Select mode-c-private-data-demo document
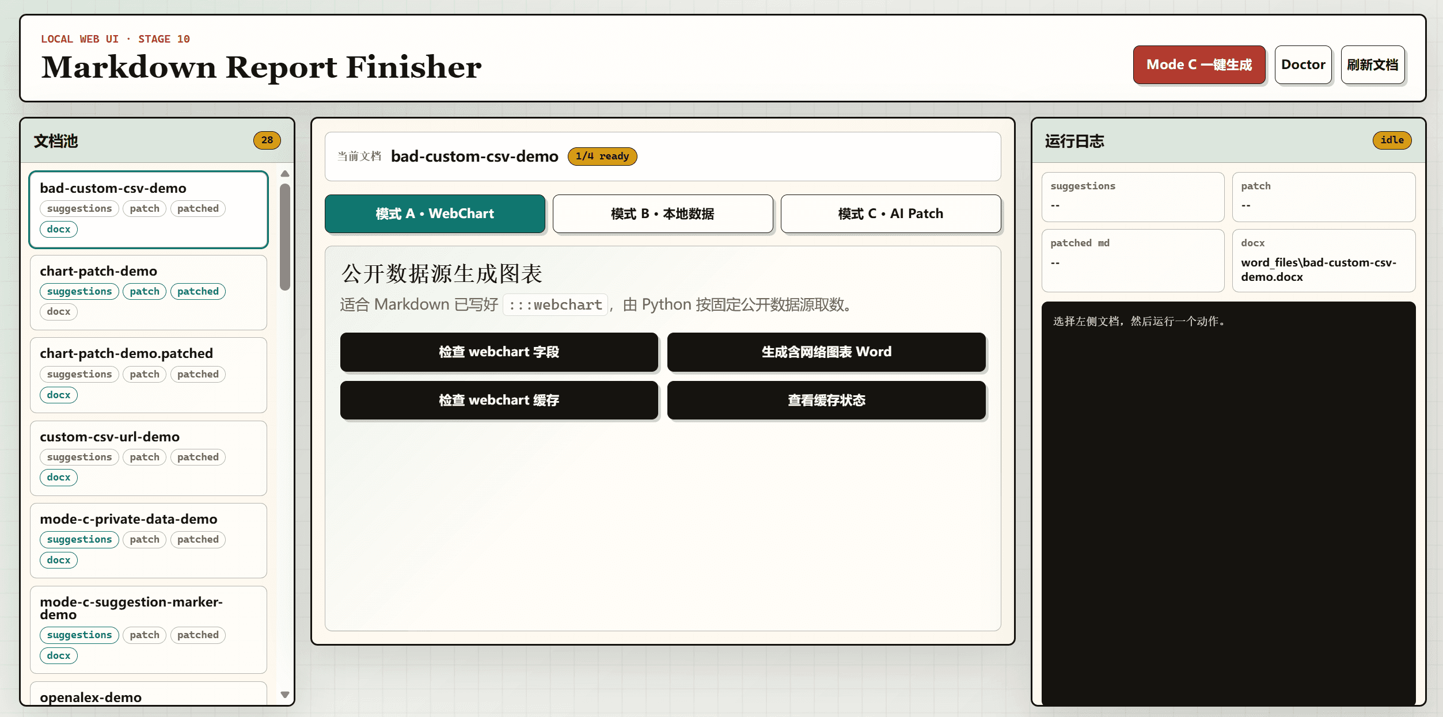The width and height of the screenshot is (1443, 717). (x=149, y=540)
